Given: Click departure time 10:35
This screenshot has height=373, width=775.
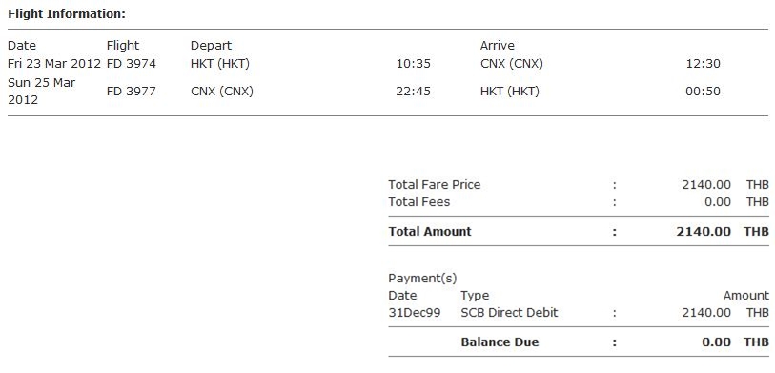Looking at the screenshot, I should (x=413, y=64).
